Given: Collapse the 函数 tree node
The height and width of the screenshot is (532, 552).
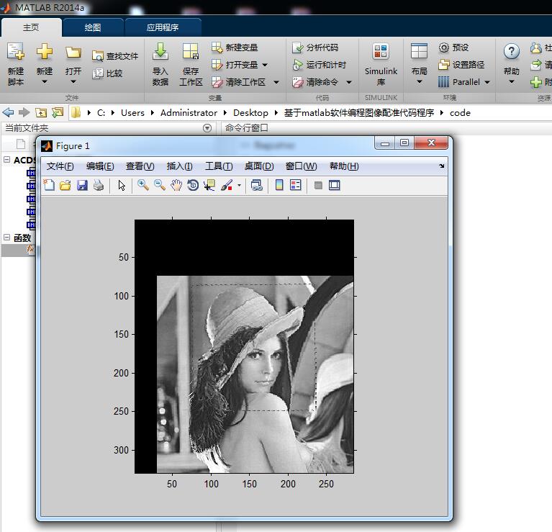Looking at the screenshot, I should tap(6, 238).
